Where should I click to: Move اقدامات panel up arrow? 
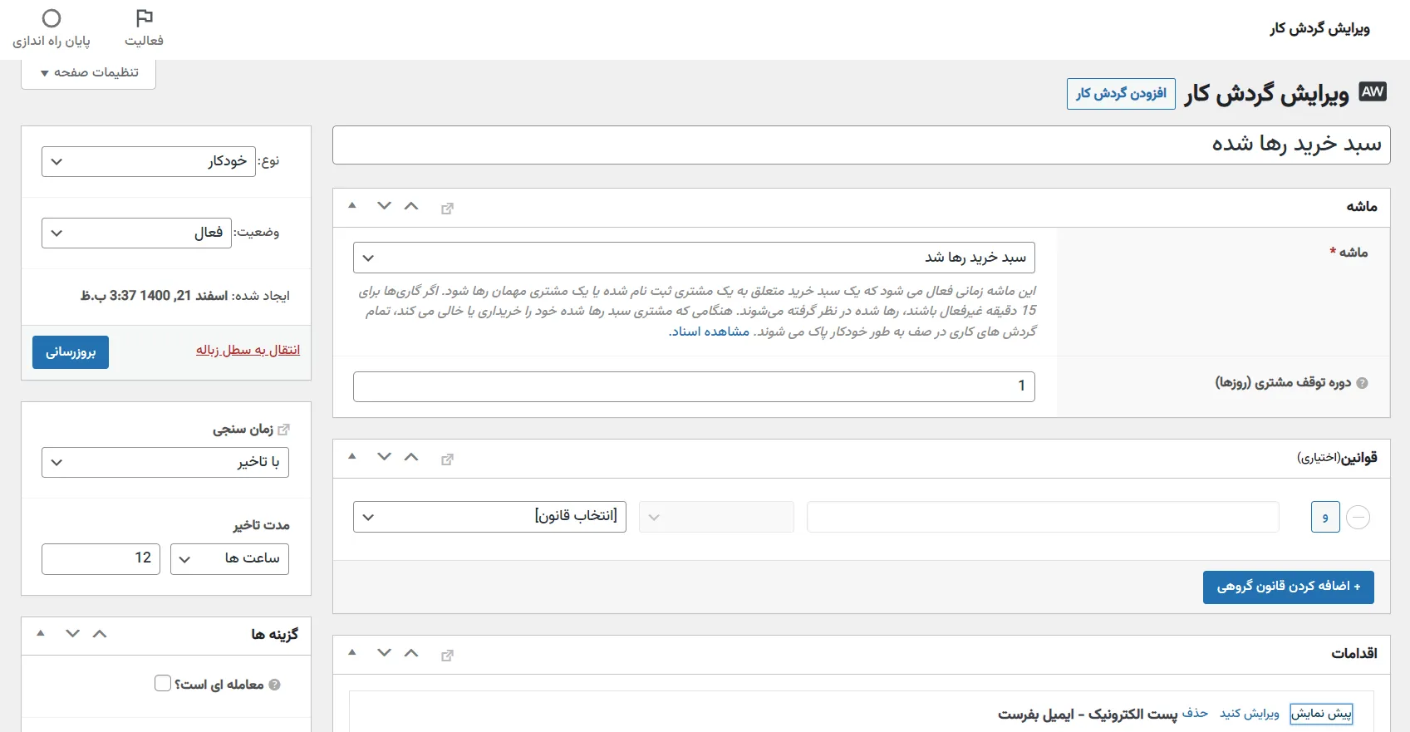click(x=411, y=653)
